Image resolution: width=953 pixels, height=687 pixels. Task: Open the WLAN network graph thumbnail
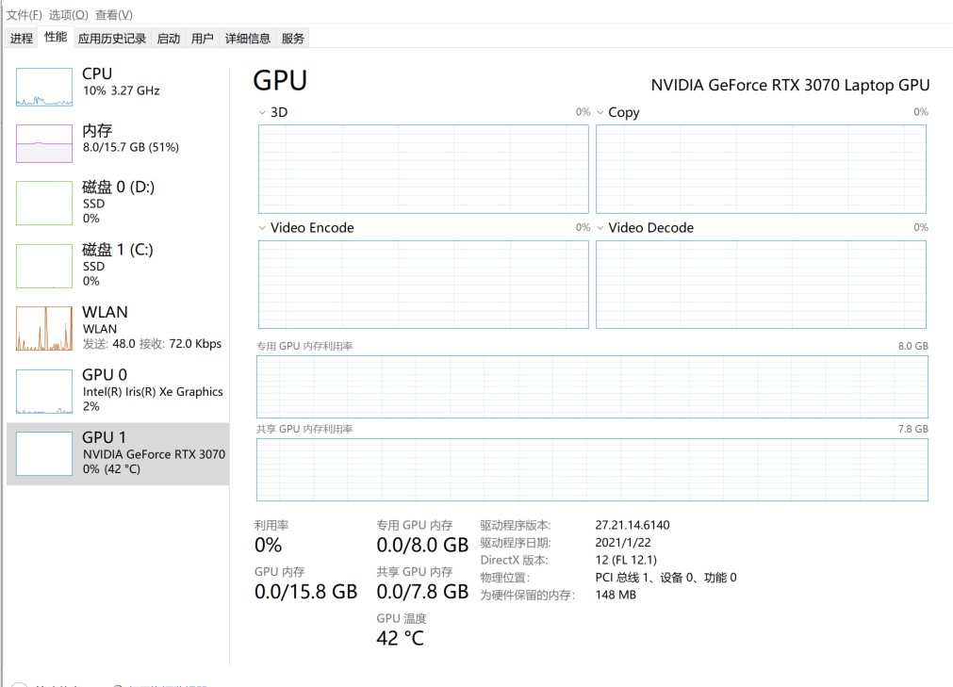coord(43,329)
